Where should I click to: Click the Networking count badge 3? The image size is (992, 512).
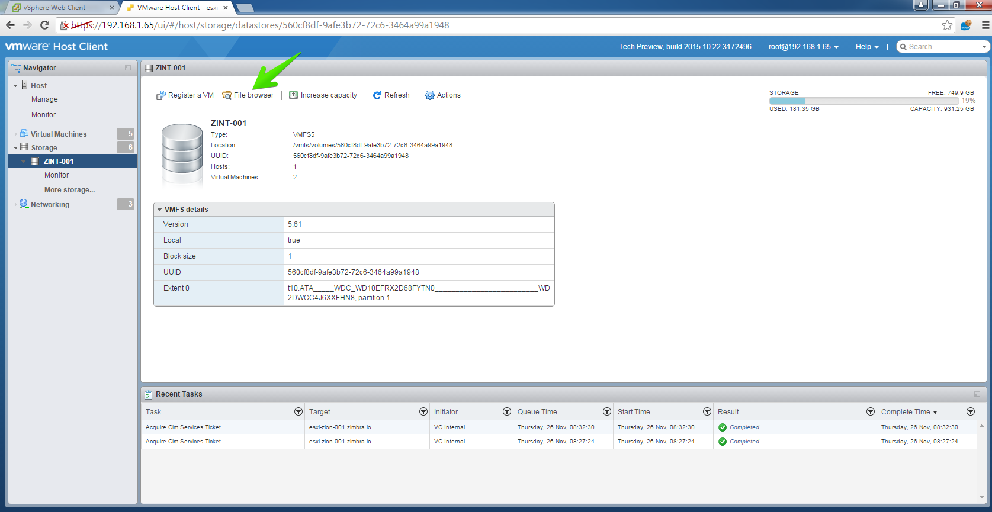[x=126, y=204]
